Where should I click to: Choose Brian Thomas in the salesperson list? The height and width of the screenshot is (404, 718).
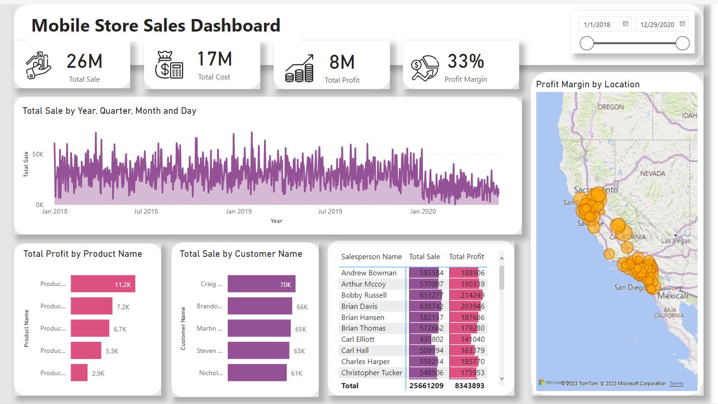[x=363, y=328]
